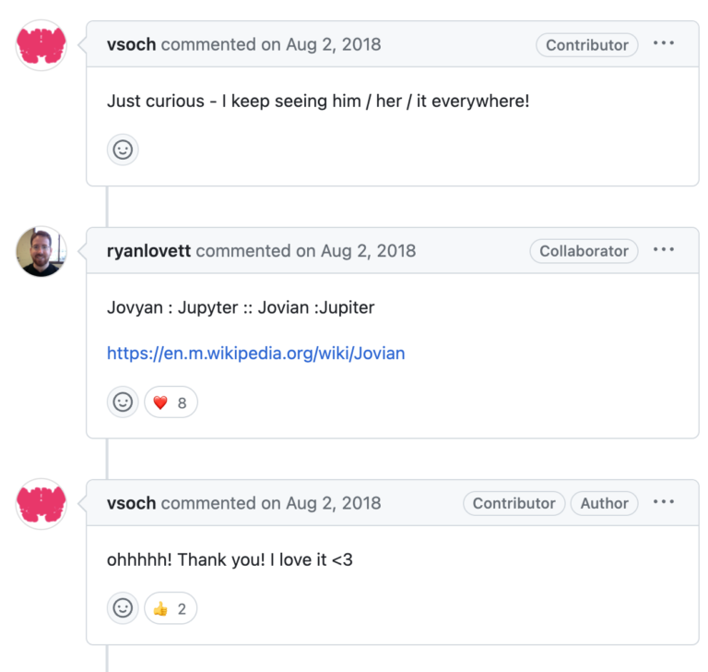
Task: Click vsoch username on the last comment
Action: (132, 503)
